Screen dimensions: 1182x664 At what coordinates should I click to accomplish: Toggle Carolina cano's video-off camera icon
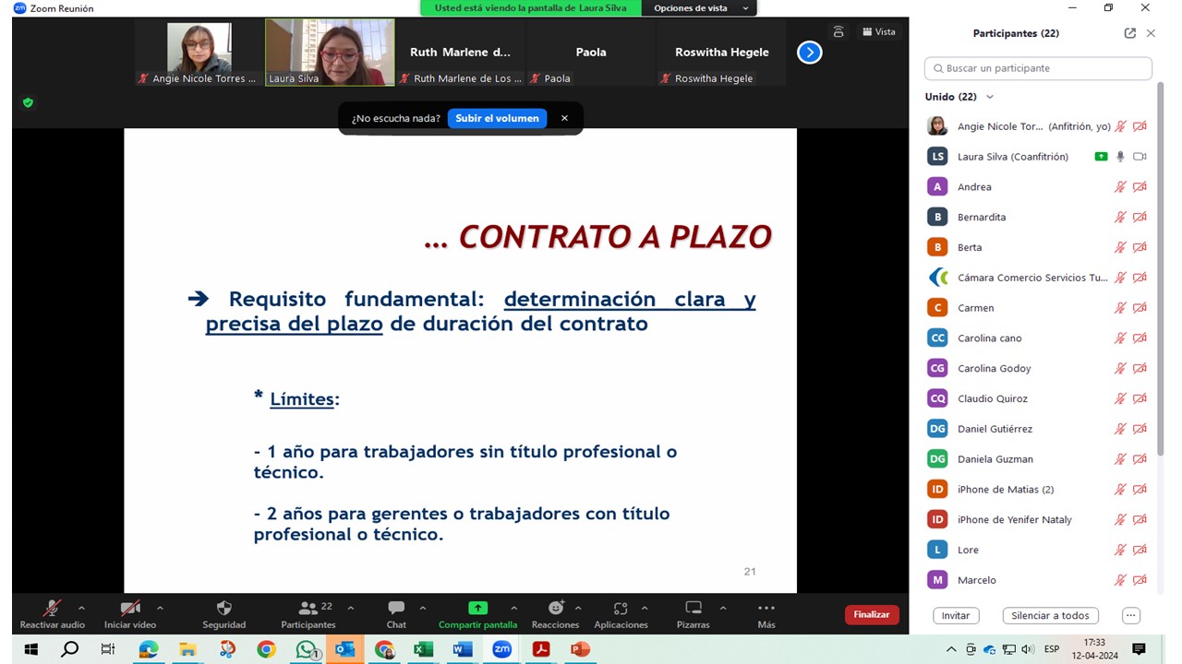(1140, 338)
